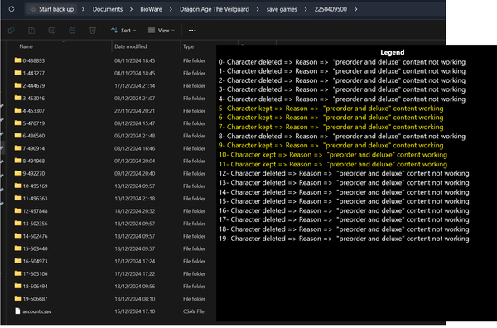Select the 17-505106 folder name
The height and width of the screenshot is (328, 497).
pos(35,274)
